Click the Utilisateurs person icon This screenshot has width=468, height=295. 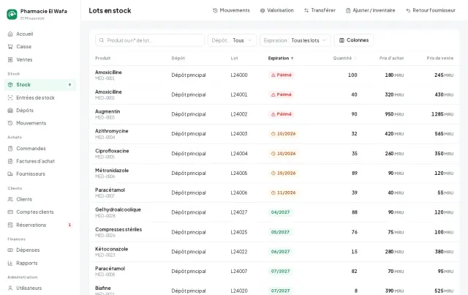coord(10,288)
